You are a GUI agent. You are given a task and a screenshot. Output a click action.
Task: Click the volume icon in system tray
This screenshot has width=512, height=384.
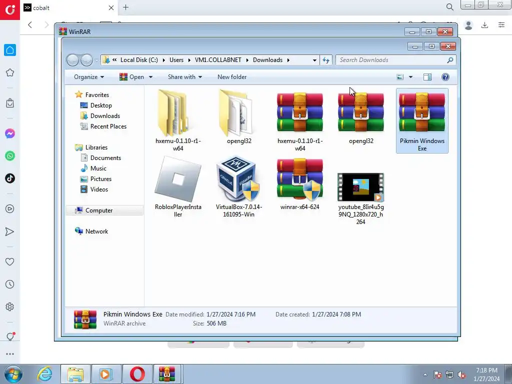tap(461, 375)
